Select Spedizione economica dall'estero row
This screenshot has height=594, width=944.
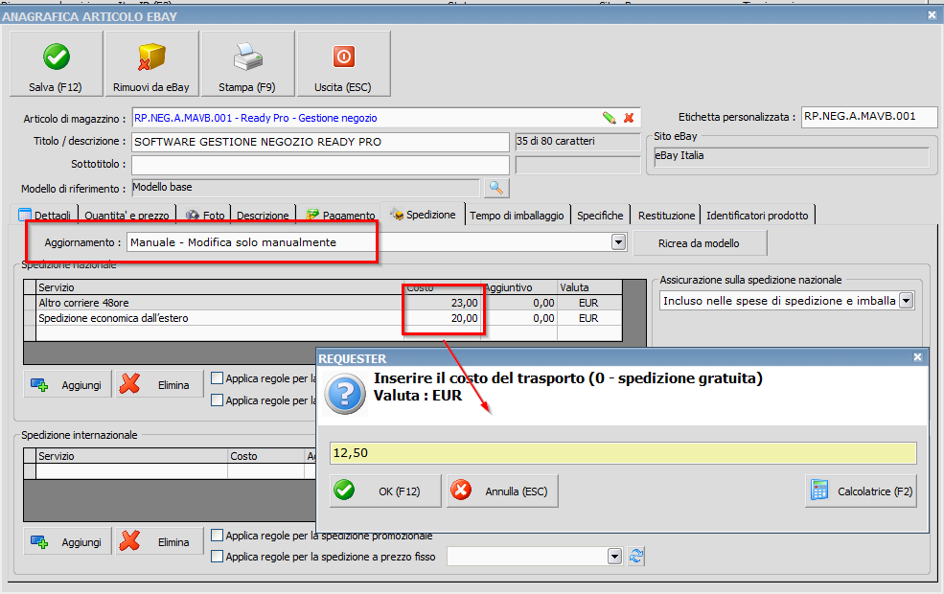tap(329, 318)
